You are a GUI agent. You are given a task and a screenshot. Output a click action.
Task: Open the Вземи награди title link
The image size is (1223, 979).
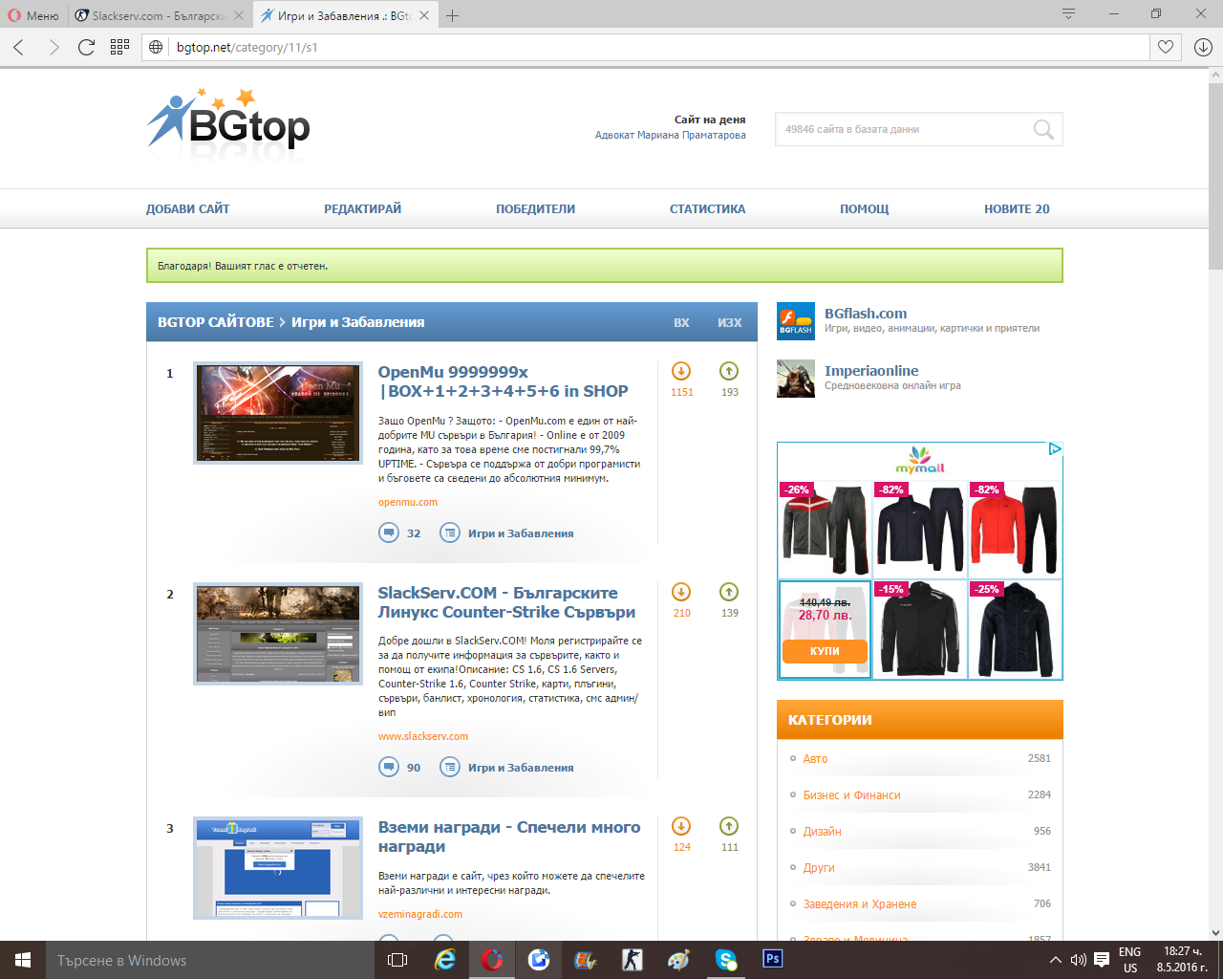[509, 837]
